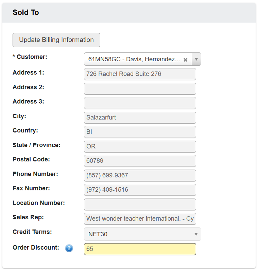Image resolution: width=257 pixels, height=269 pixels.
Task: Open the Customer dropdown arrow
Action: pos(196,59)
